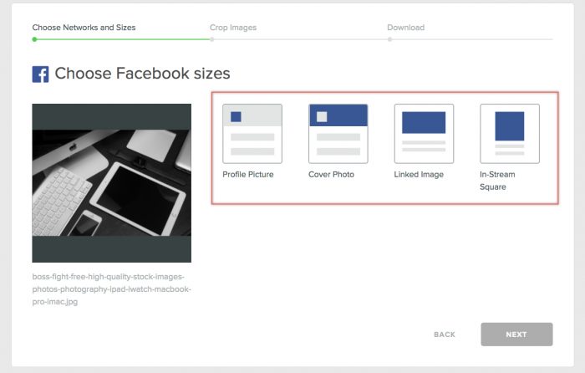Jump to the Download step
Viewport: 585px width, 373px height.
(405, 28)
